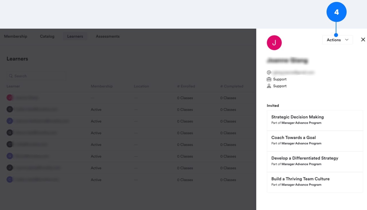The image size is (367, 210).
Task: Collapse the learner detail panel
Action: tap(363, 40)
